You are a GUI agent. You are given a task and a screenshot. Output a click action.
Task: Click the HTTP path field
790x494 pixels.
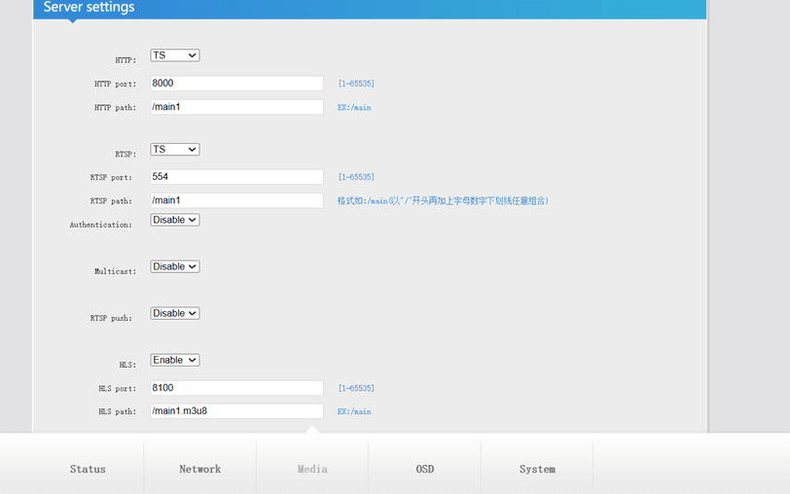236,107
